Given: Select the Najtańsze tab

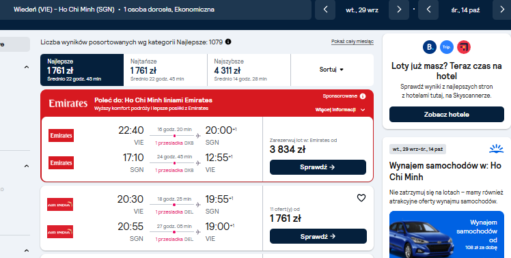Looking at the screenshot, I should point(165,70).
